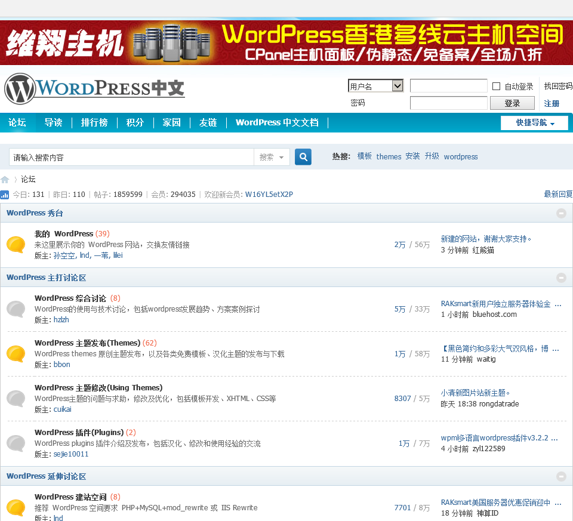The height and width of the screenshot is (521, 573).
Task: Click hot search term 安装
Action: 412,156
